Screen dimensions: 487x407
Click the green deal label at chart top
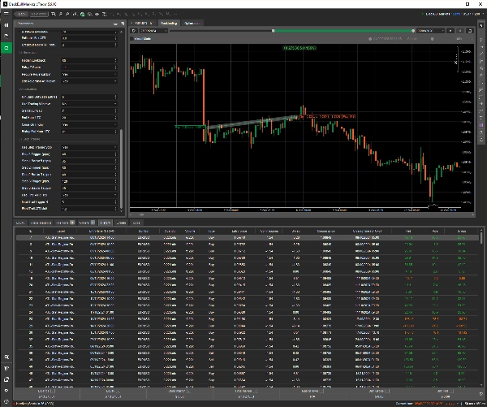pos(300,48)
